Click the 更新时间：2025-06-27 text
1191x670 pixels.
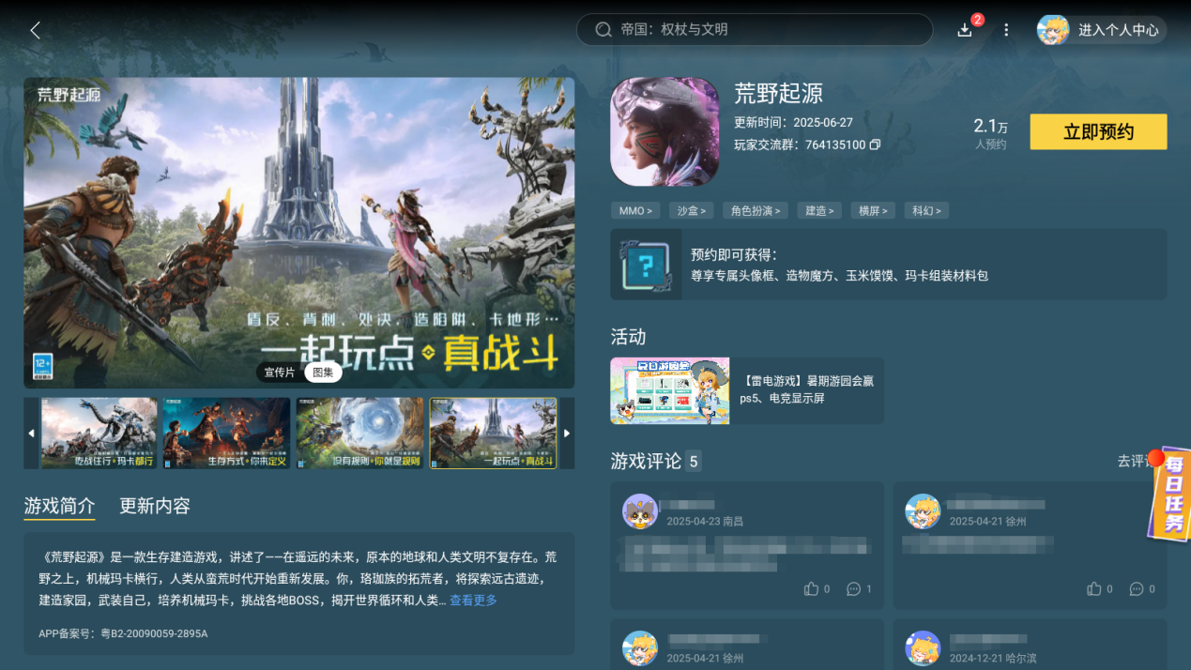pos(793,123)
